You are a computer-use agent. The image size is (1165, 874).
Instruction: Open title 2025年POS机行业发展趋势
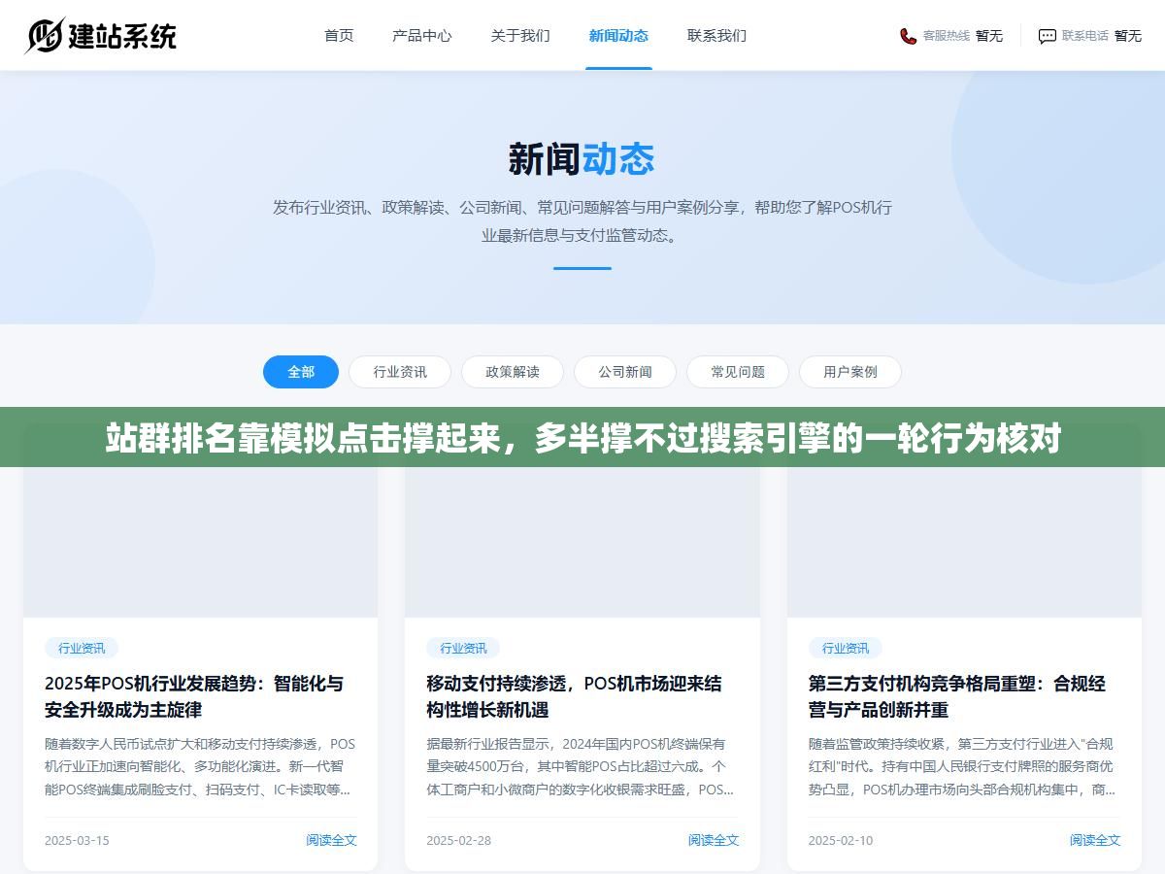(194, 696)
